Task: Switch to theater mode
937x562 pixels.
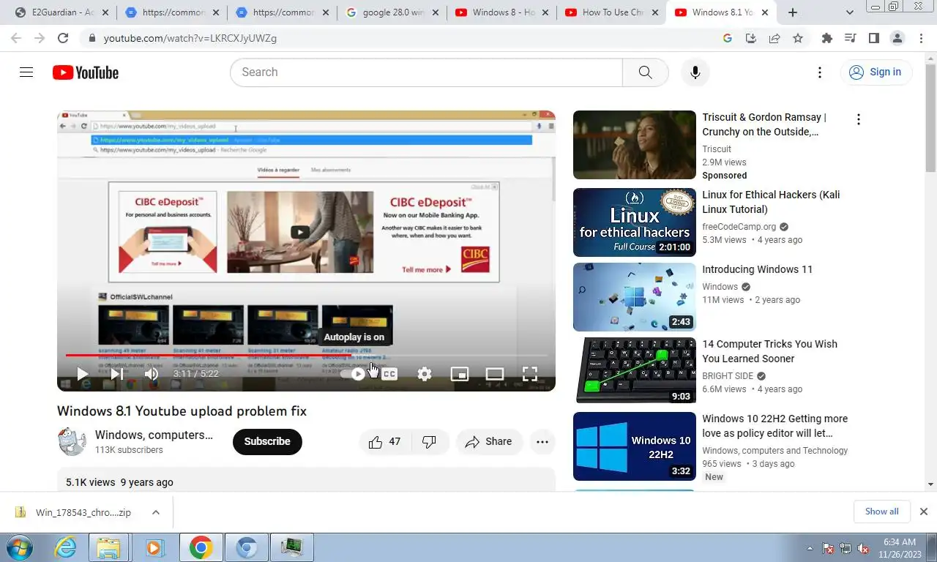Action: pyautogui.click(x=495, y=374)
